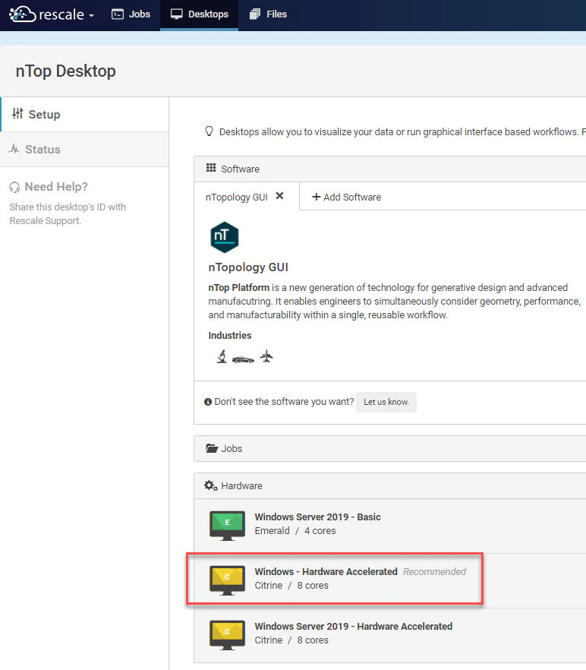Screen dimensions: 586x670
Task: Click the Software grid icon
Action: 211,168
